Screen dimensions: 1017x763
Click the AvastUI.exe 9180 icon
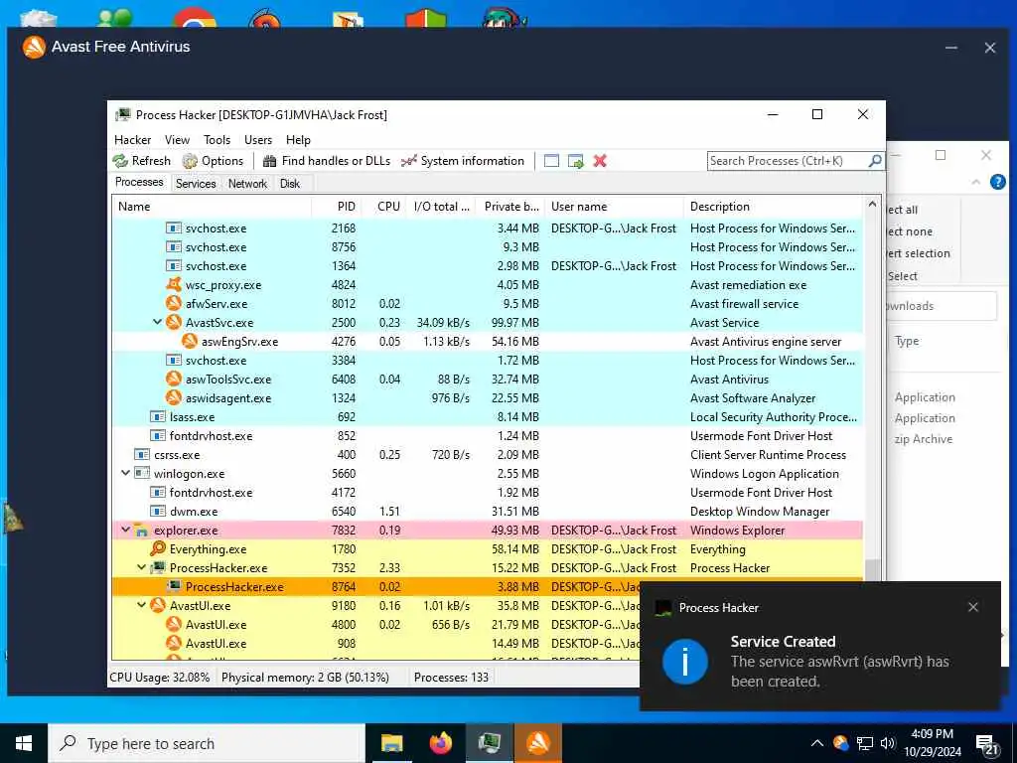(158, 605)
